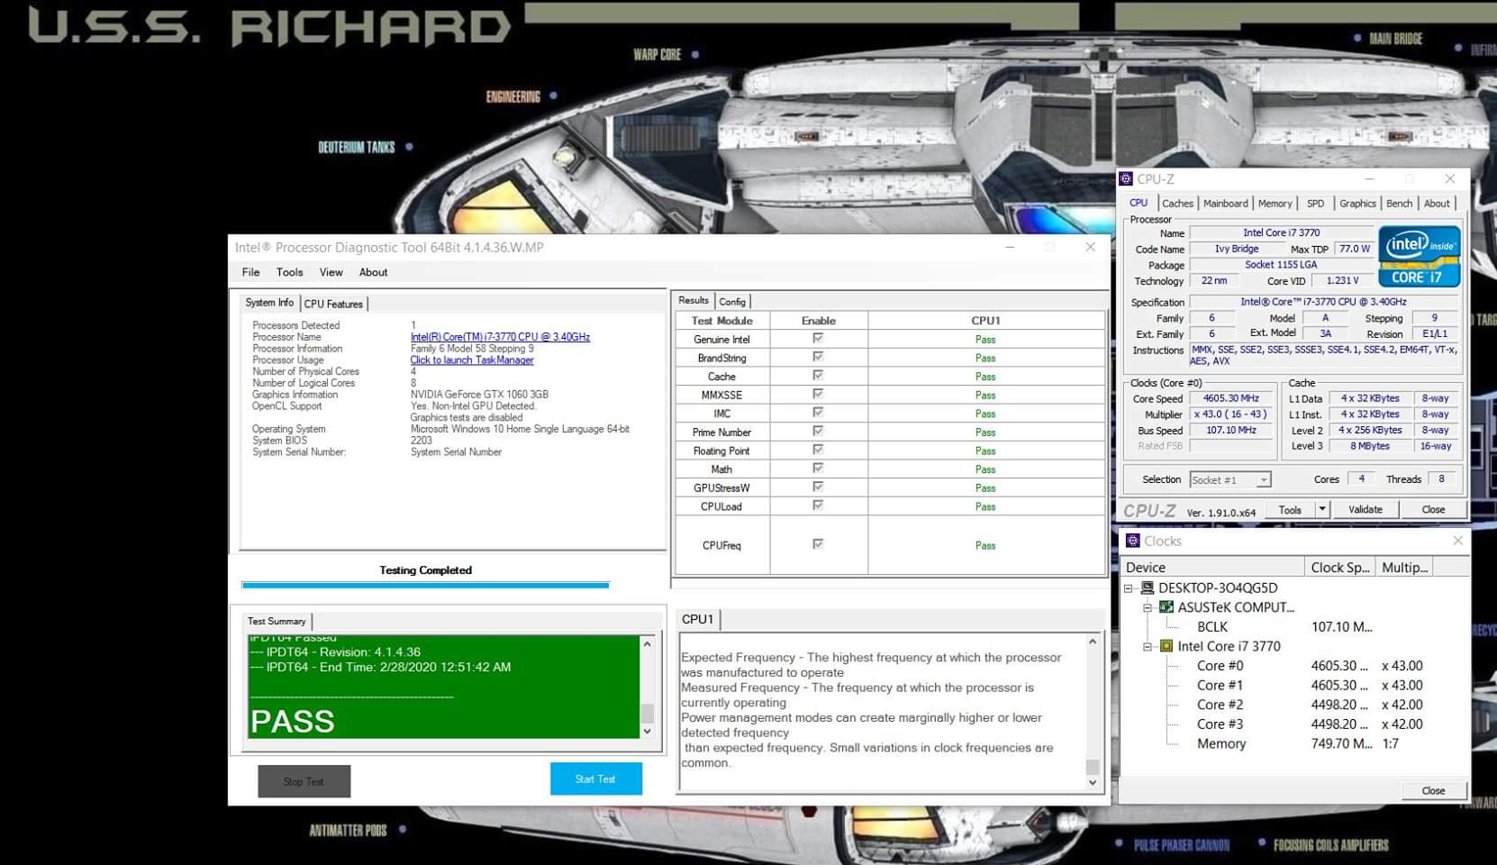Screen dimensions: 1497x865
Task: Open the TaskManager launch link
Action: (472, 360)
